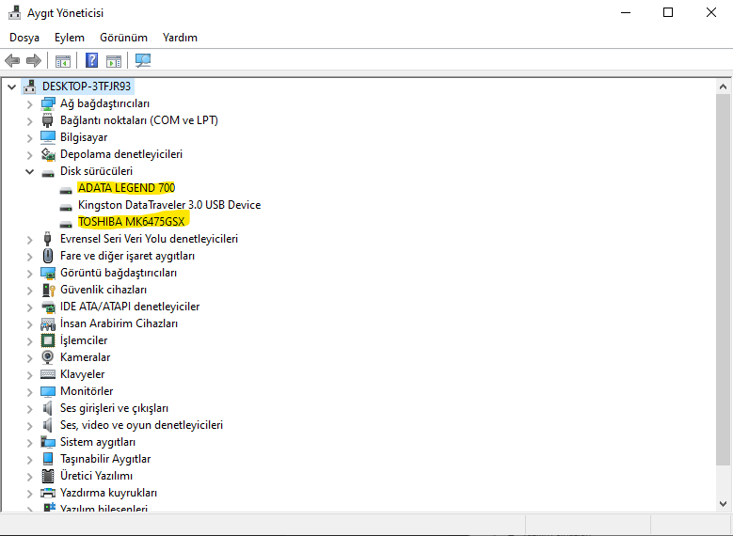Click the İşlemciler processor icon
733x536 pixels.
[48, 340]
